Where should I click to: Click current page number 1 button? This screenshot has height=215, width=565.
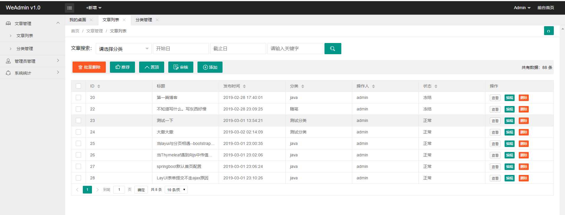pos(87,190)
